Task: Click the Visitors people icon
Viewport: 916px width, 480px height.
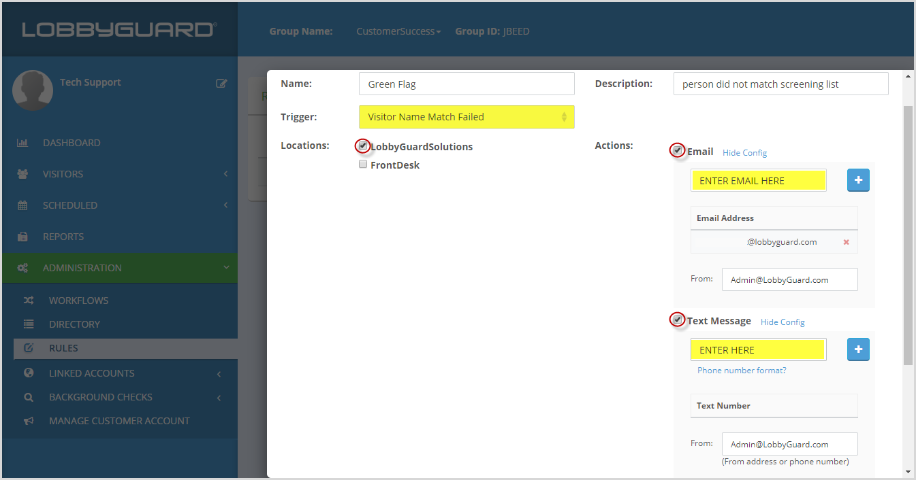Action: 22,174
